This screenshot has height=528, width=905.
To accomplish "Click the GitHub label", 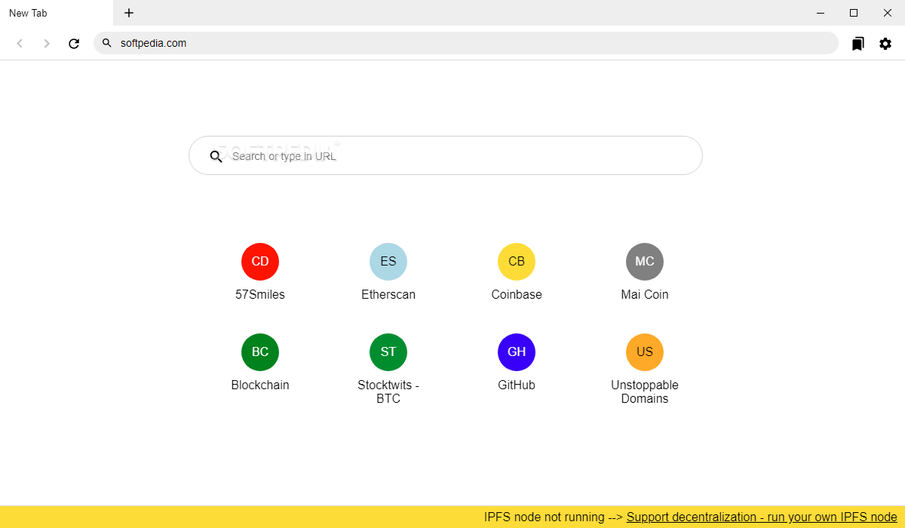I will [x=517, y=385].
